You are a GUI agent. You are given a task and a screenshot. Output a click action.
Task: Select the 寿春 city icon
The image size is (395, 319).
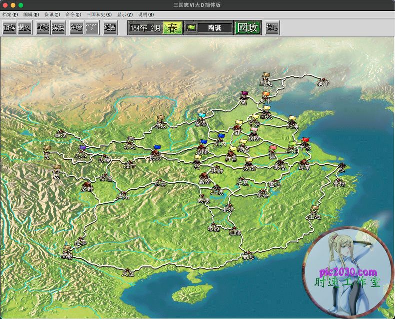[x=280, y=165]
